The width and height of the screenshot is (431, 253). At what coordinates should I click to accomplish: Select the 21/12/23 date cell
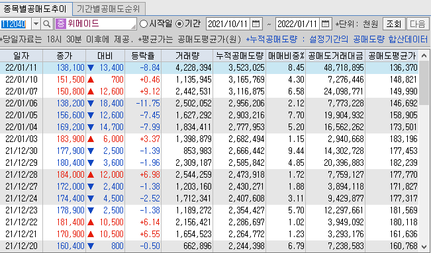(x=21, y=210)
